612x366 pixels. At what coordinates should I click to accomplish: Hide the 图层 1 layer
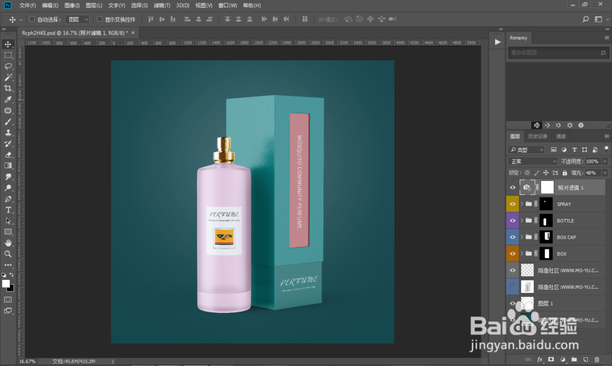point(512,303)
